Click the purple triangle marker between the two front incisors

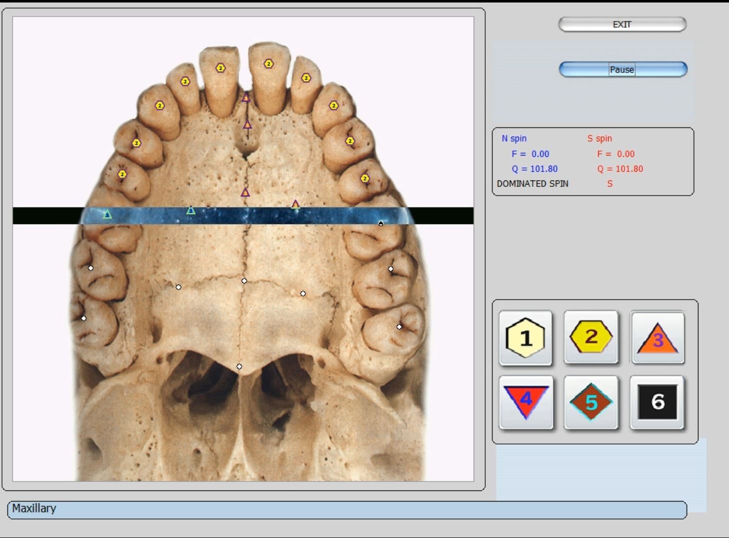(x=246, y=97)
